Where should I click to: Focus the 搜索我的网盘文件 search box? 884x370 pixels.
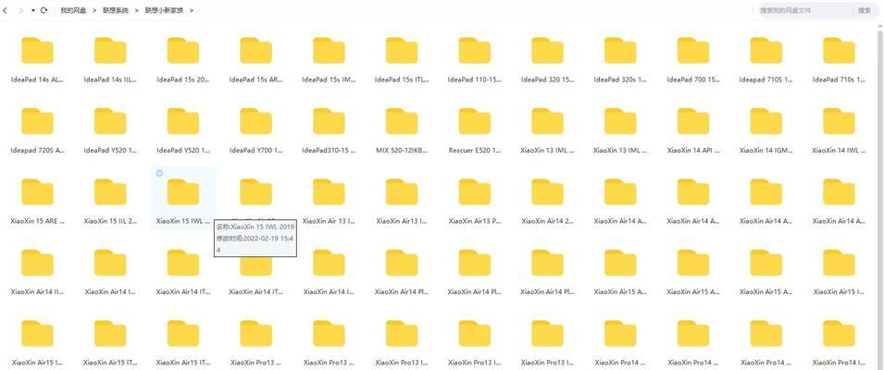(x=803, y=10)
